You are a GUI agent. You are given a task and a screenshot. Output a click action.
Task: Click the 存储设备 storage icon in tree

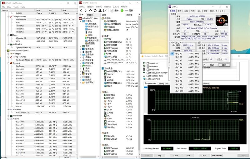coord(83,60)
